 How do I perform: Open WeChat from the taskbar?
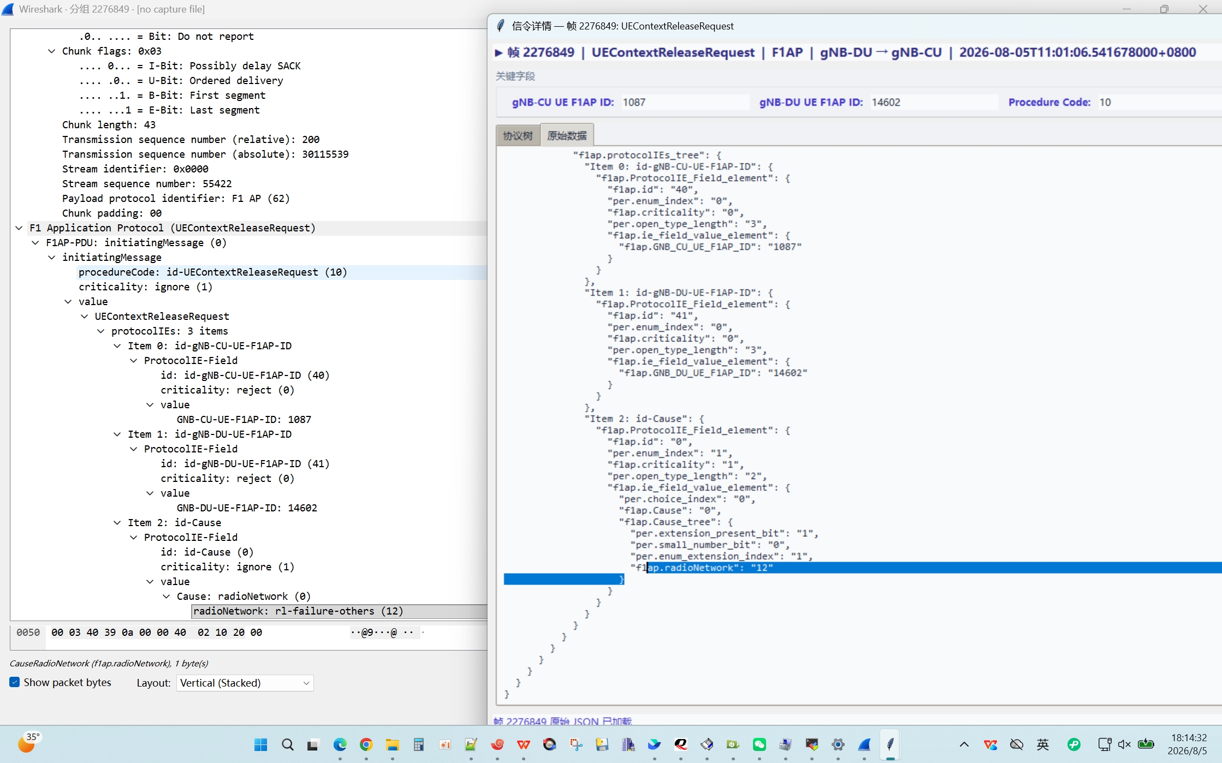point(760,744)
